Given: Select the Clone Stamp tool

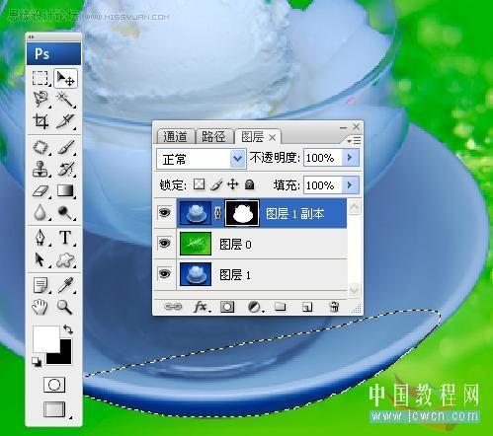Looking at the screenshot, I should (41, 169).
